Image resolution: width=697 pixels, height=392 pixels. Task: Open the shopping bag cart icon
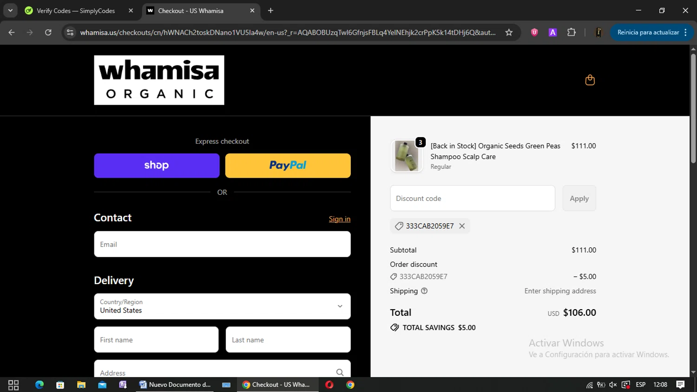pyautogui.click(x=590, y=80)
